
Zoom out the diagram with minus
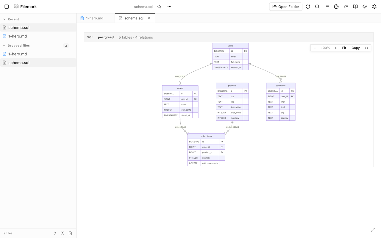pyautogui.click(x=315, y=48)
